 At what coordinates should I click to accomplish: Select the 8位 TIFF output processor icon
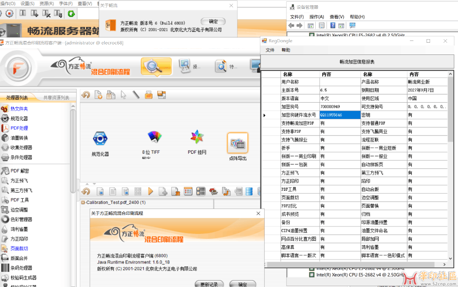(x=154, y=138)
